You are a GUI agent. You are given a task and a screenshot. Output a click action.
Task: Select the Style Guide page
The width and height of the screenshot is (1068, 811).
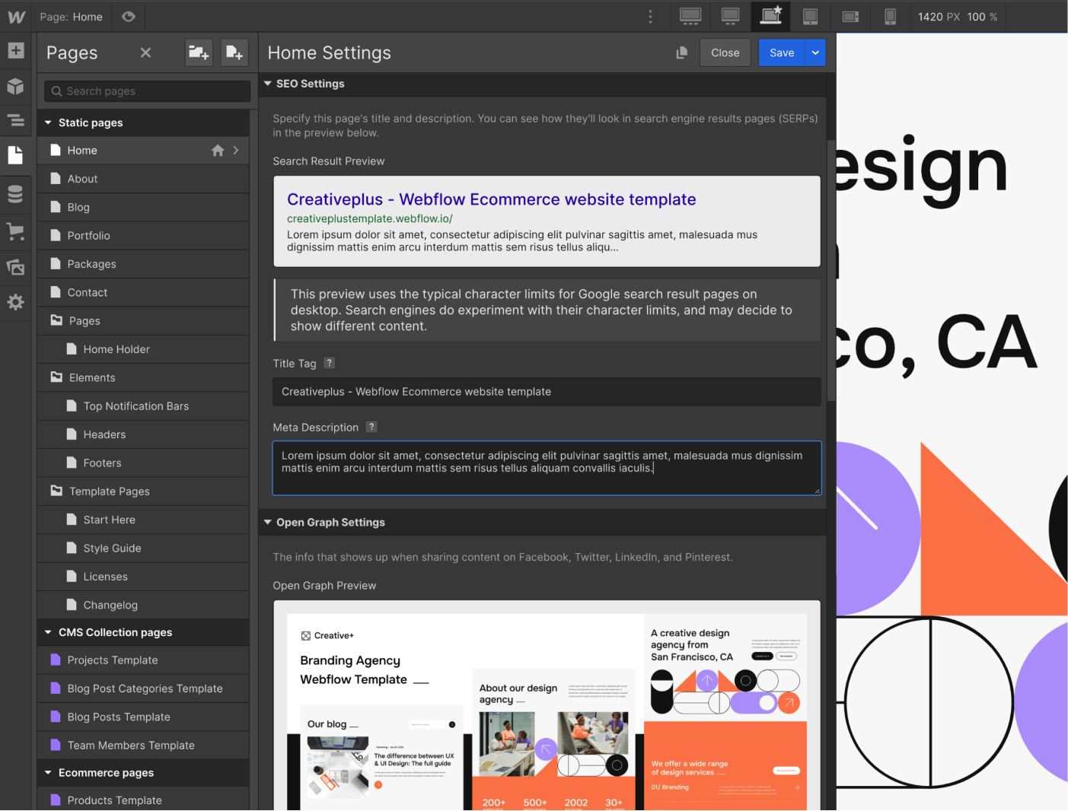143,548
